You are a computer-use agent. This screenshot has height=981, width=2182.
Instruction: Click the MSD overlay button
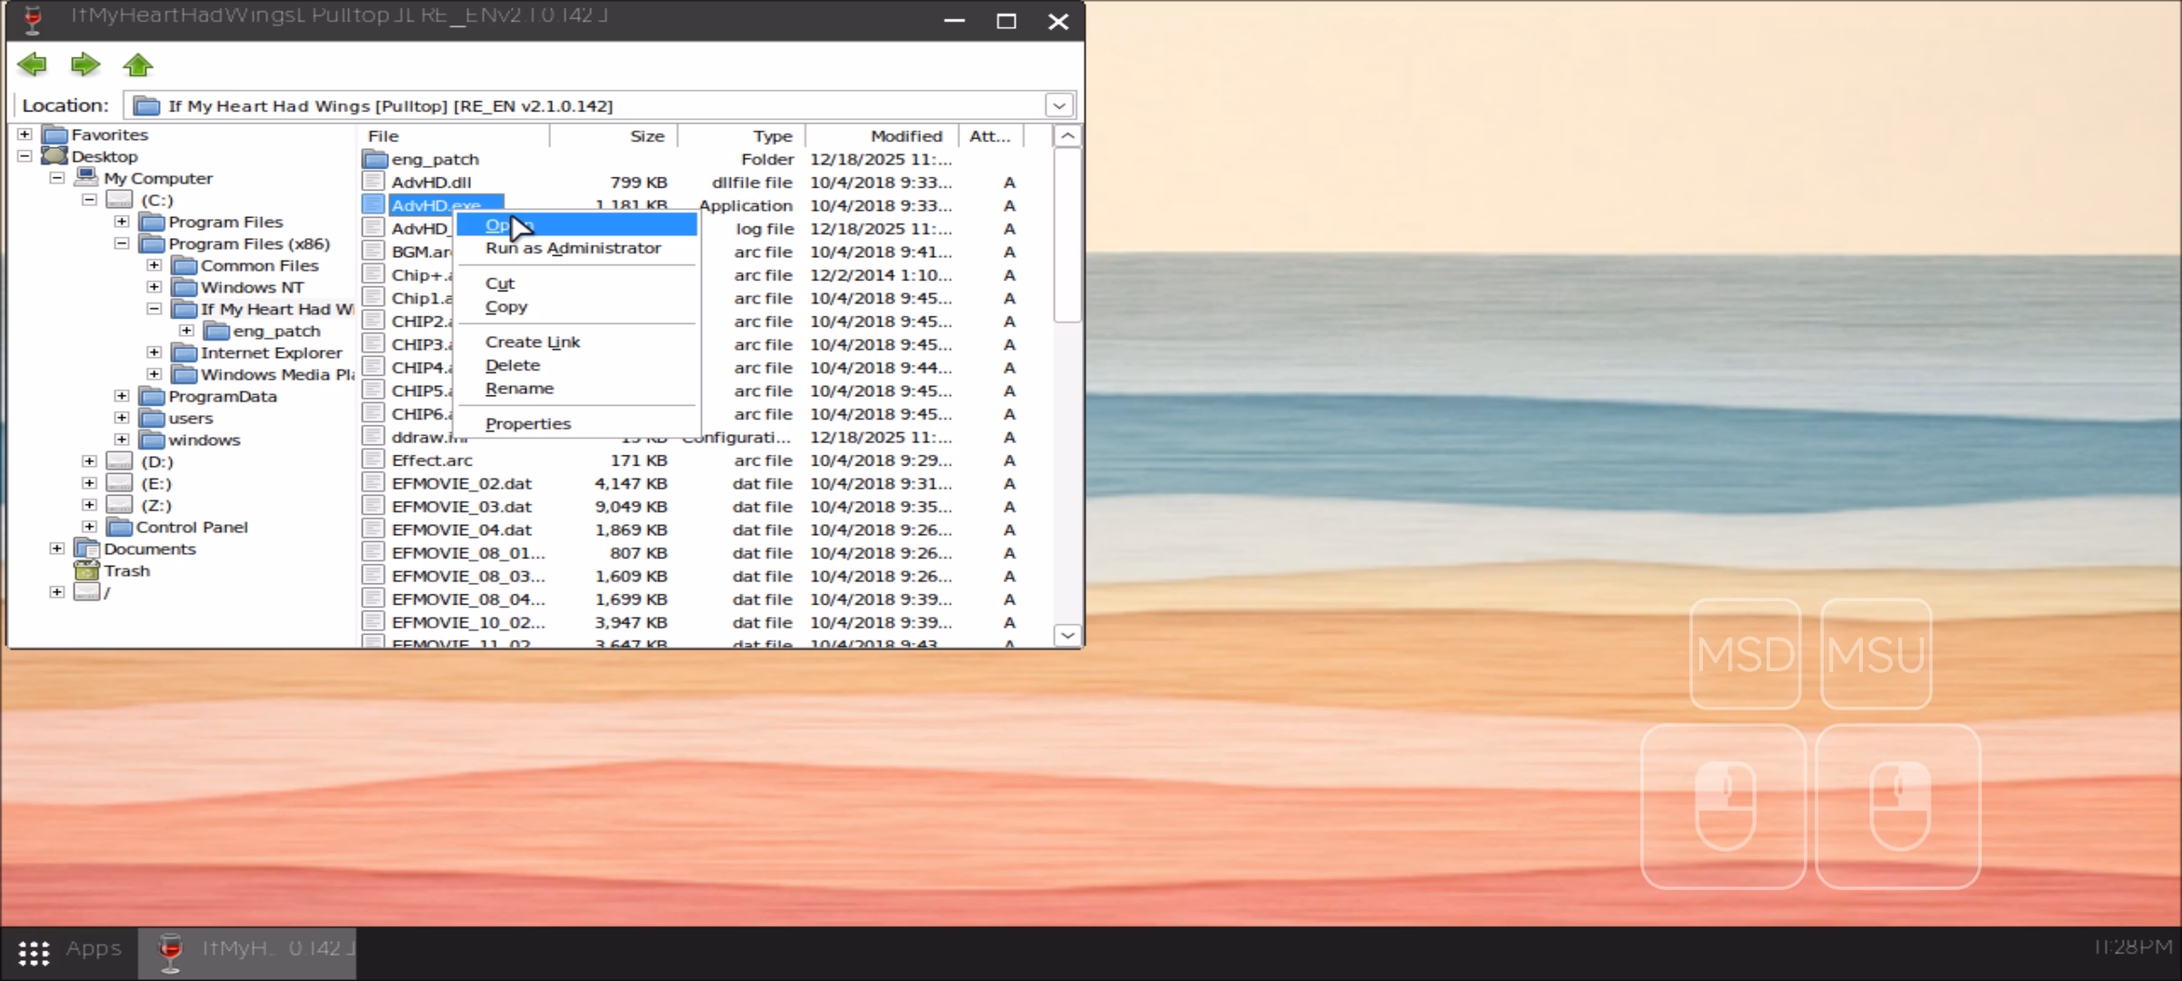pos(1745,654)
